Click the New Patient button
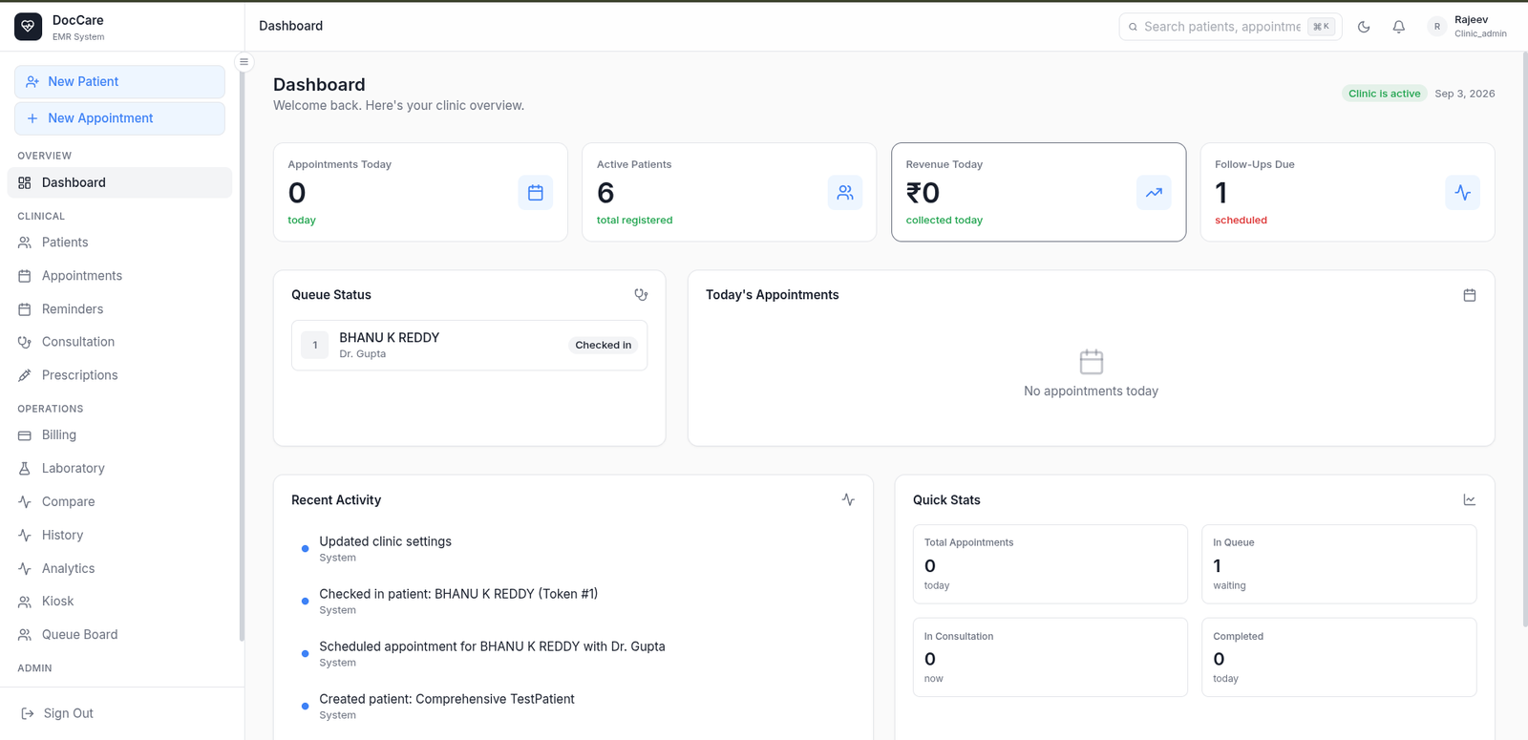Viewport: 1528px width, 740px height. pyautogui.click(x=119, y=82)
